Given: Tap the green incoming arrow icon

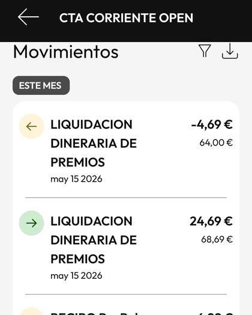Looking at the screenshot, I should pyautogui.click(x=31, y=223).
